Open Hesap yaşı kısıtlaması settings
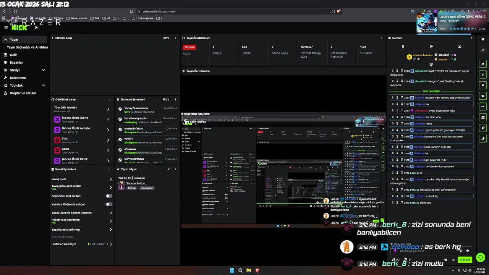The image size is (489, 275). coord(82,221)
